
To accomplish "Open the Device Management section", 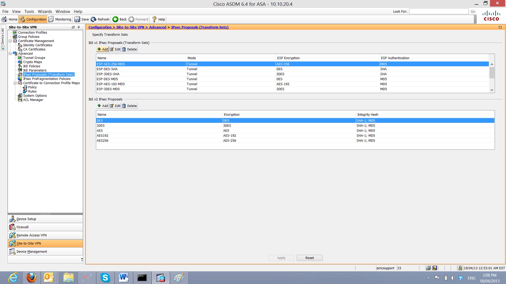I will click(45, 251).
